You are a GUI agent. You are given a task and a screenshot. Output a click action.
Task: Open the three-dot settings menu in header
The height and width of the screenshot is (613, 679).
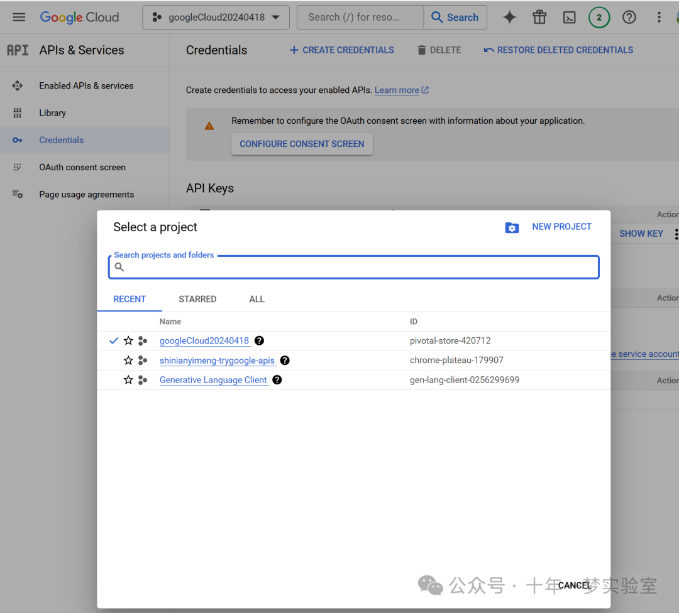coord(659,18)
